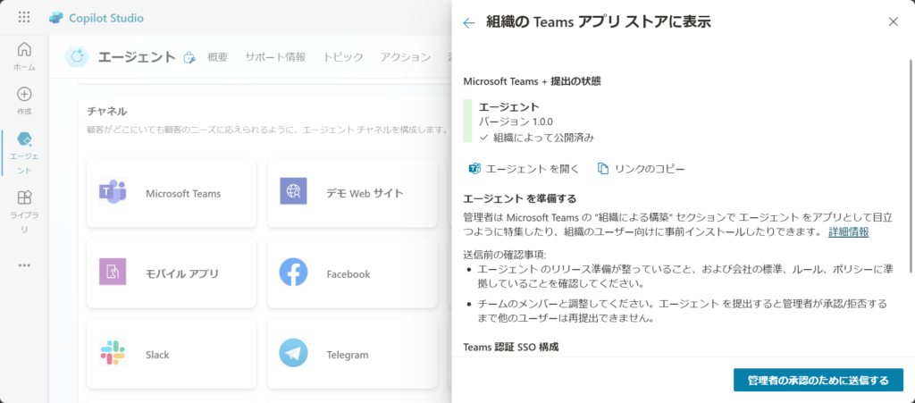The height and width of the screenshot is (403, 915).
Task: Click the Teams icon beside エージェント を開く
Action: pyautogui.click(x=474, y=169)
